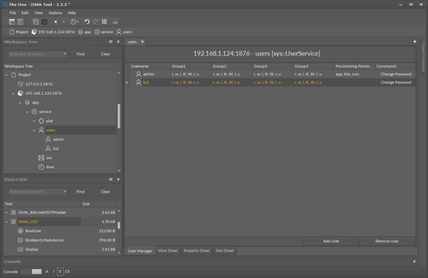Click Change Password for admin

396,74
